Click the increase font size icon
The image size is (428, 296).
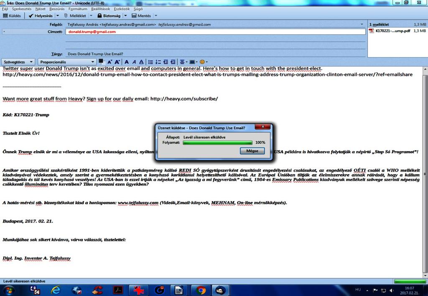[117, 62]
